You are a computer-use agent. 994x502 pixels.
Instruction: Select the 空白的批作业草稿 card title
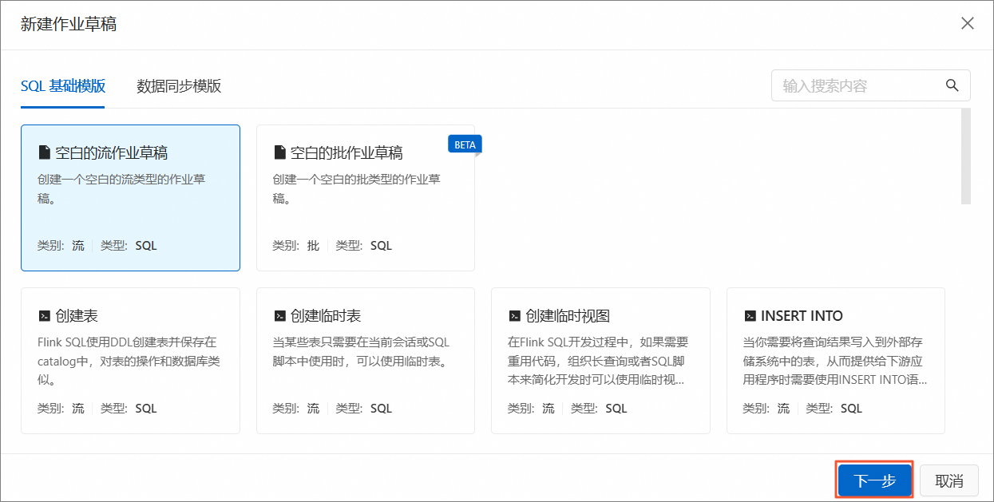[x=347, y=152]
